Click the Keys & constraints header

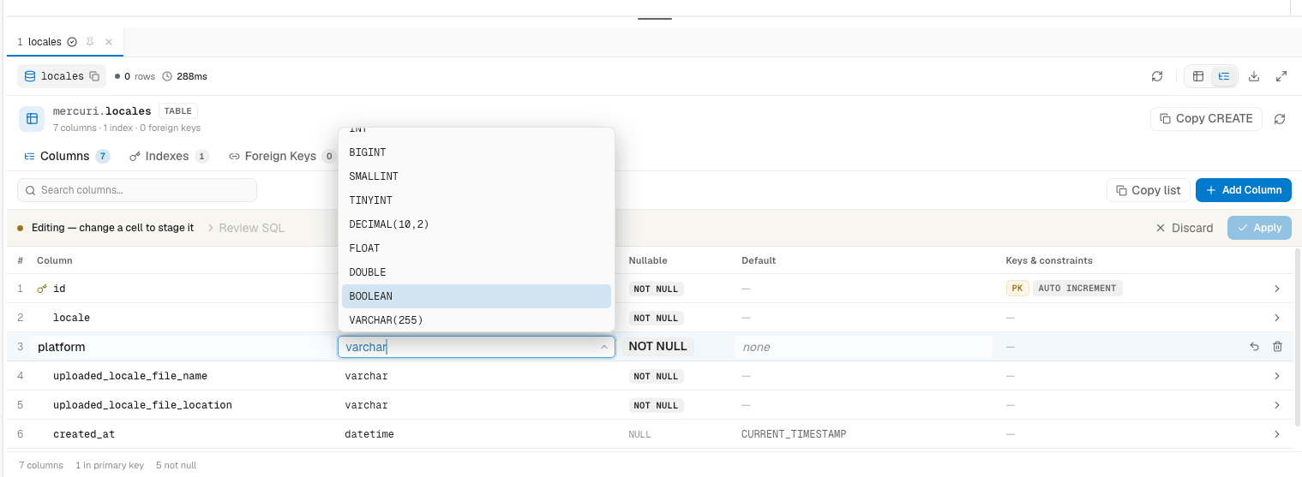point(1049,260)
